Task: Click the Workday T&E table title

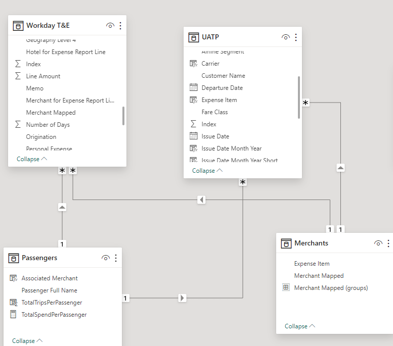Action: coord(48,26)
